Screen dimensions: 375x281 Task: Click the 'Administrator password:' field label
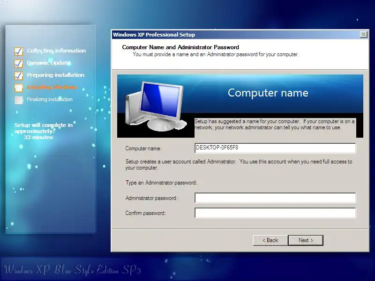(x=151, y=198)
